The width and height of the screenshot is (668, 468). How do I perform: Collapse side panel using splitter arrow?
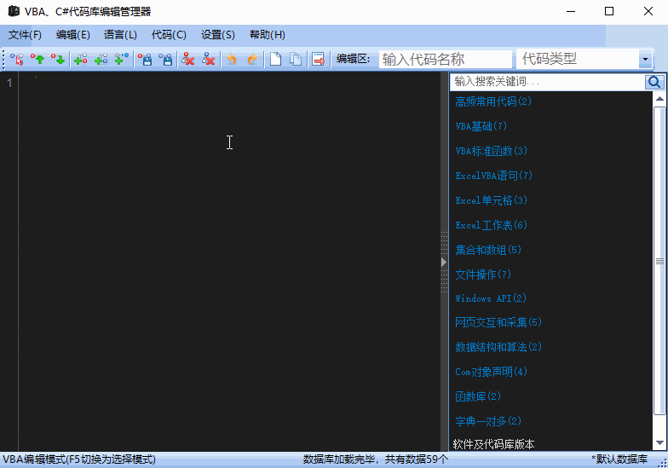[444, 262]
